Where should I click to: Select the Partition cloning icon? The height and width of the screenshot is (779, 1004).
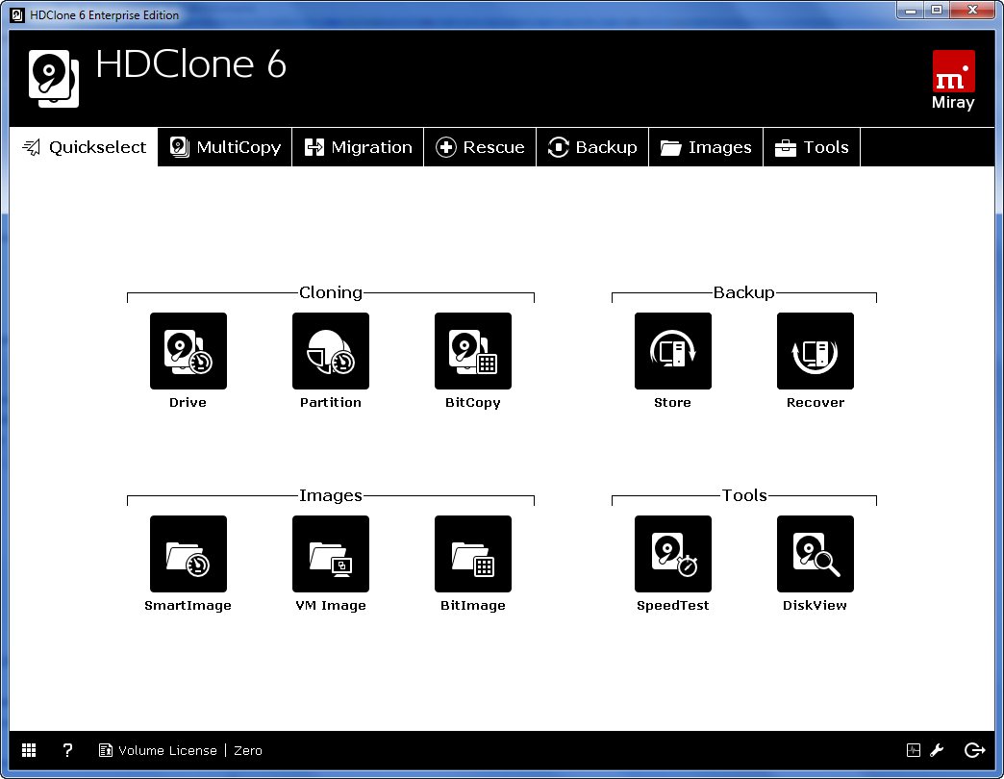[x=330, y=351]
